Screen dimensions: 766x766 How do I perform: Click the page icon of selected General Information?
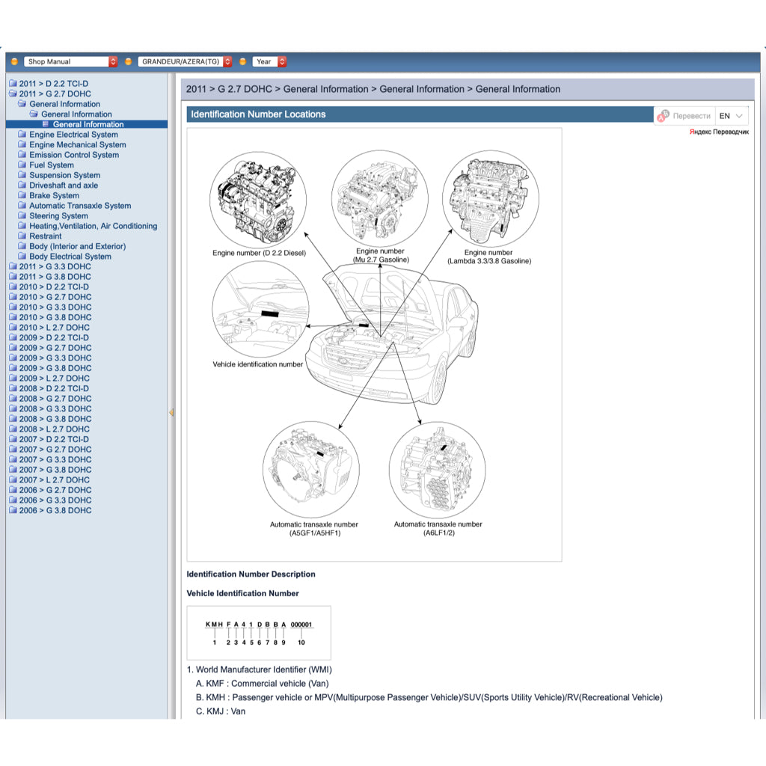pyautogui.click(x=46, y=124)
